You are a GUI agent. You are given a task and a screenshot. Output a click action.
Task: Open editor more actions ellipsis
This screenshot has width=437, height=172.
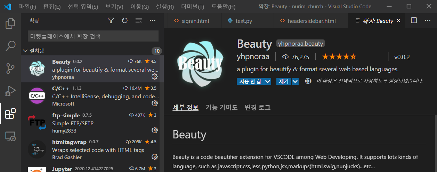[x=428, y=21]
